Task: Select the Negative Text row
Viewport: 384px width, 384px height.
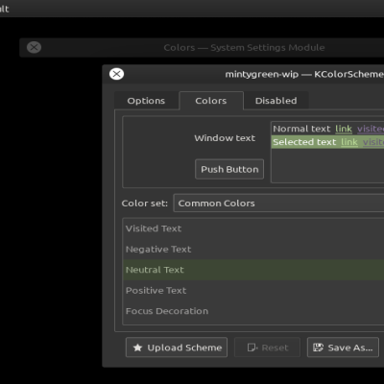Action: (253, 250)
